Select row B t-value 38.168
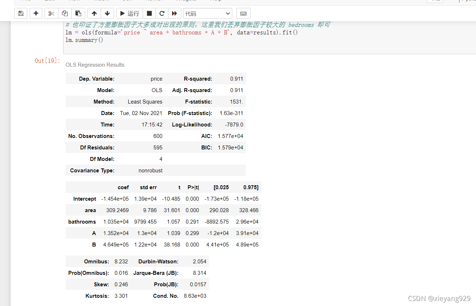Image resolution: width=476 pixels, height=306 pixels. [x=172, y=245]
